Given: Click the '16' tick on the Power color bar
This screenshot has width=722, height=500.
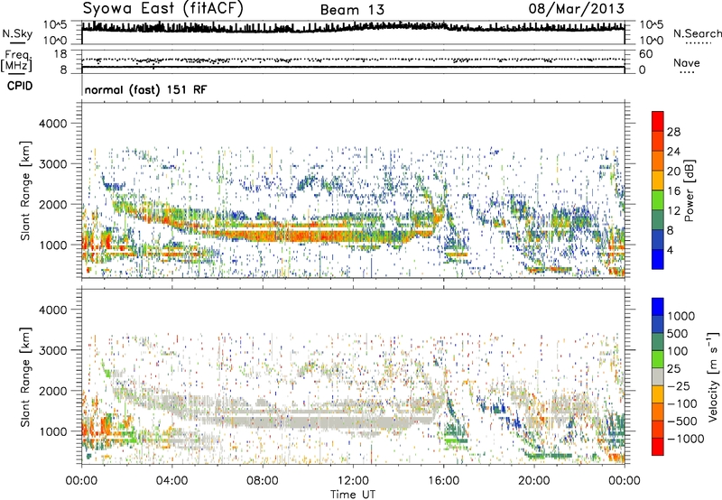Looking at the screenshot, I should pos(673,191).
